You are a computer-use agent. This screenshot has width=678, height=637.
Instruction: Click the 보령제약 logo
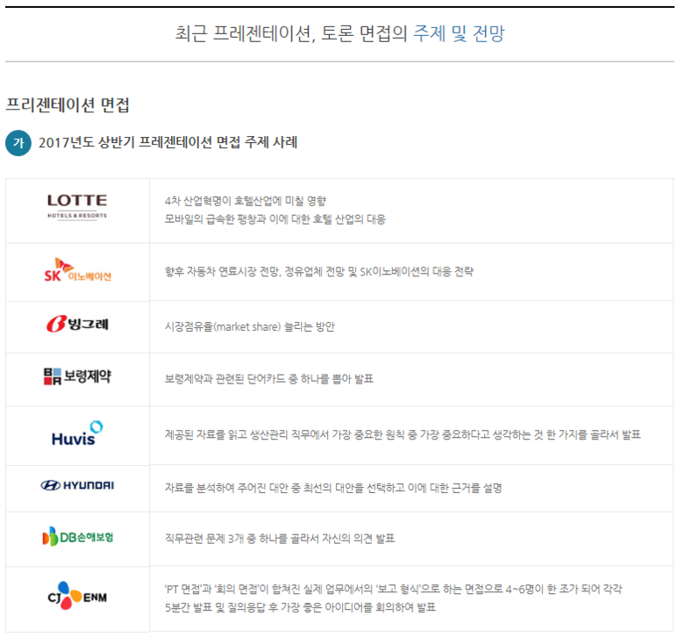(77, 376)
